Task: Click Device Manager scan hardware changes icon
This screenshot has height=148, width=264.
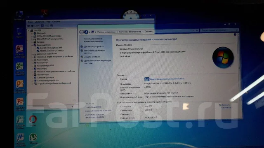Action: coord(52,25)
